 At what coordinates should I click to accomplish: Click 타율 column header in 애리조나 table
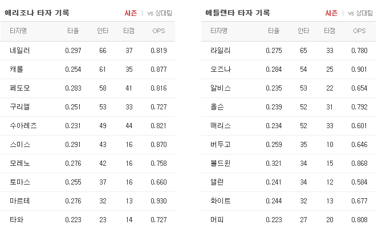click(x=73, y=31)
